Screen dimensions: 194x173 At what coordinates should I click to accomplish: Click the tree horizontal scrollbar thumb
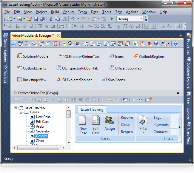[x=38, y=148]
